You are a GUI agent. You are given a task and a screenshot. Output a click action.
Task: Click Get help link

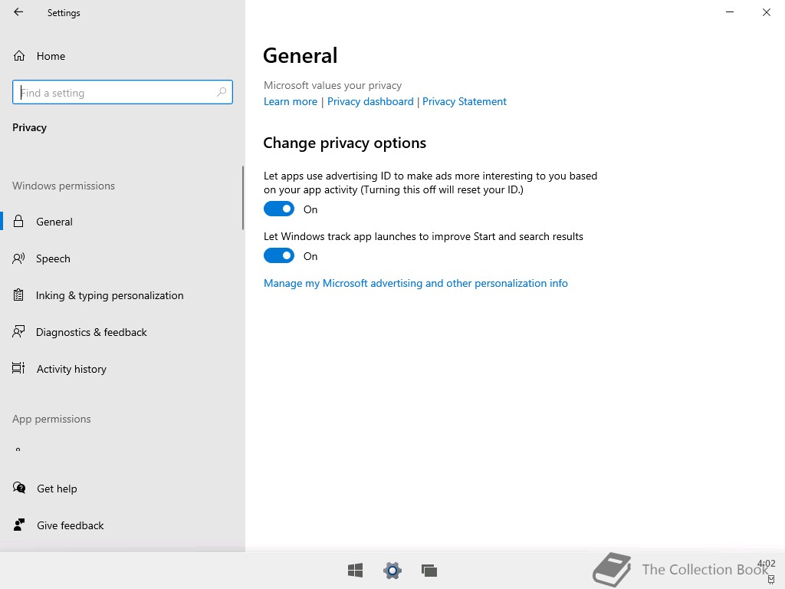click(x=57, y=489)
